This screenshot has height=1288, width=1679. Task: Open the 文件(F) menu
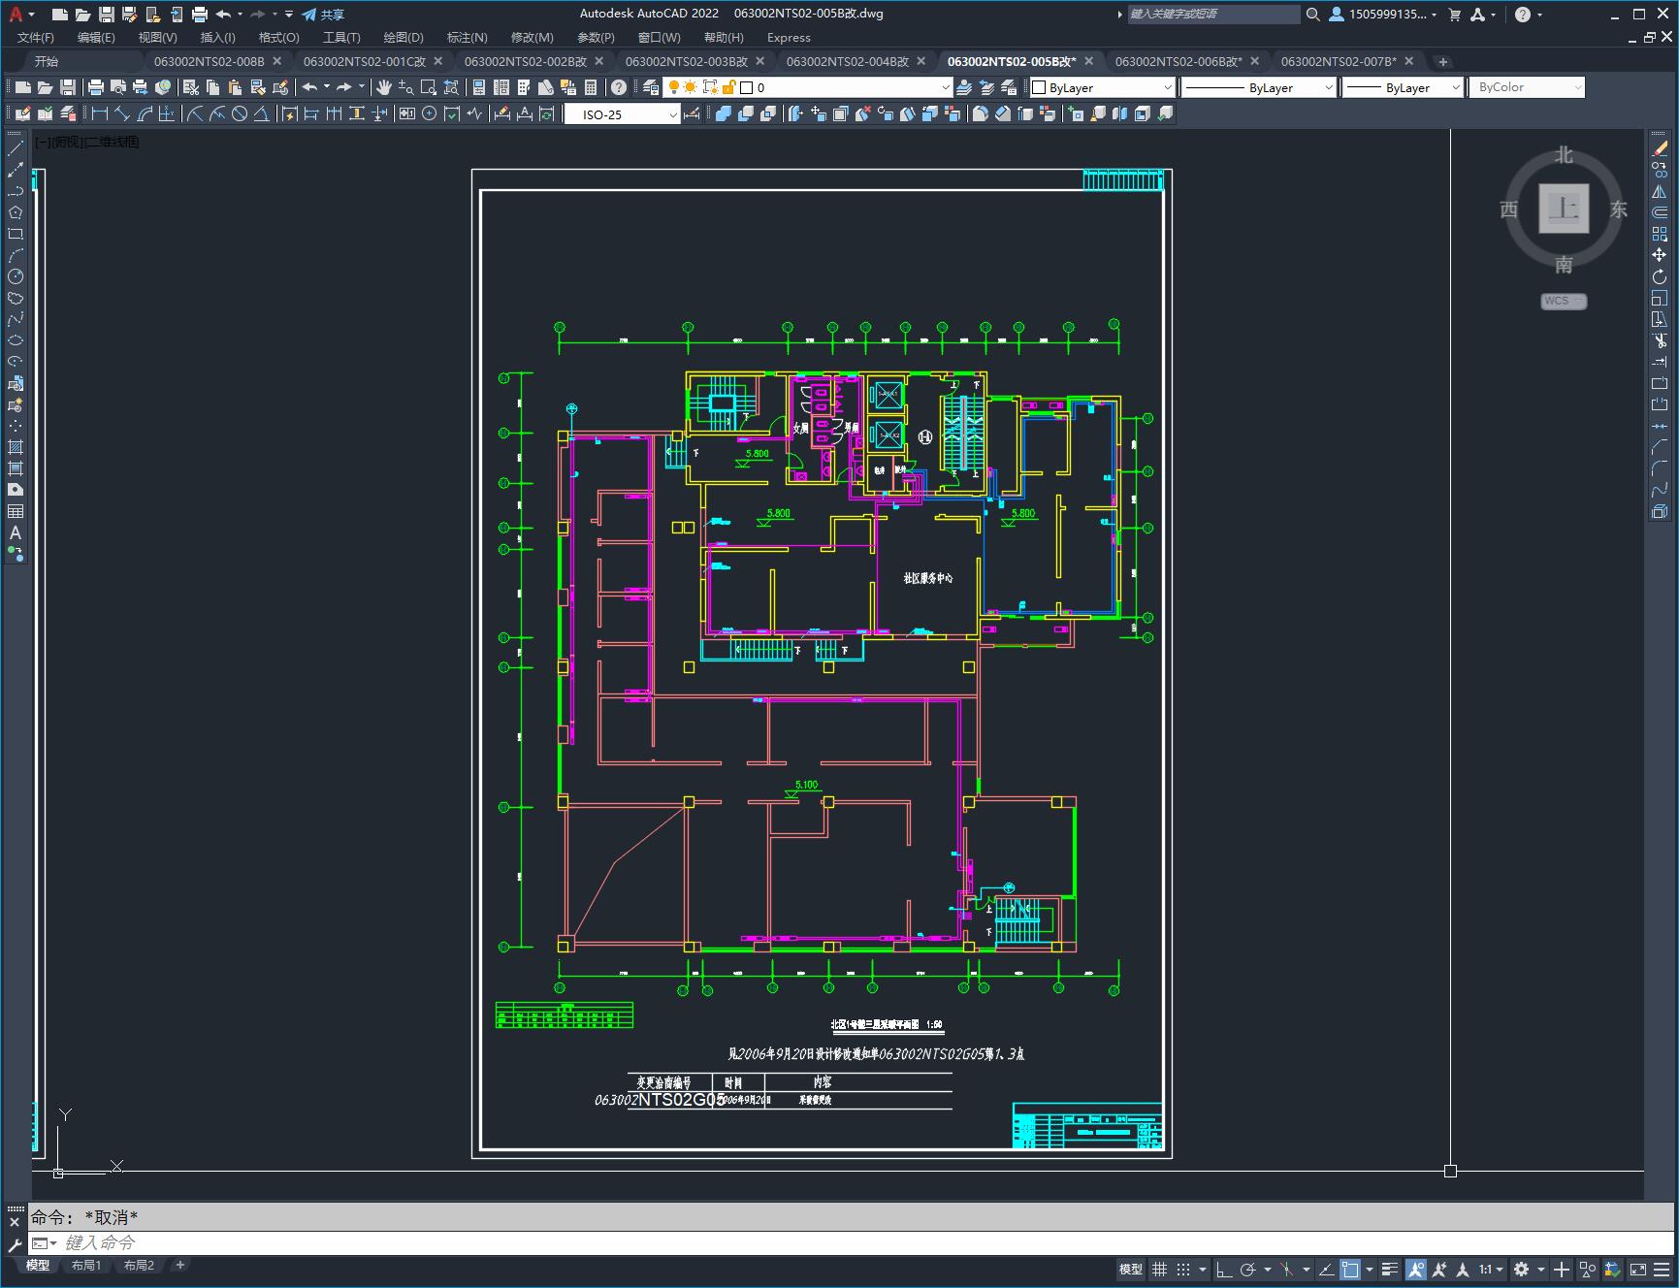tap(36, 37)
